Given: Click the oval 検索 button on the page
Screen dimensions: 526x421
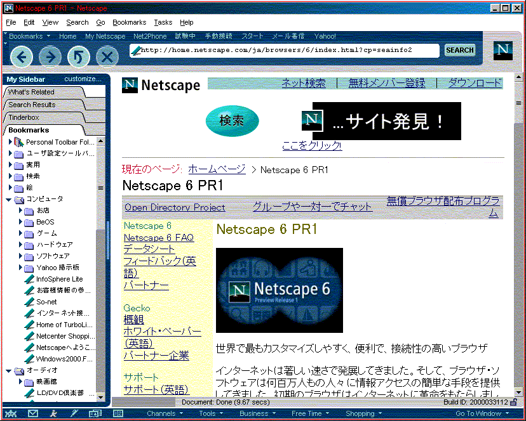Looking at the screenshot, I should click(x=232, y=120).
